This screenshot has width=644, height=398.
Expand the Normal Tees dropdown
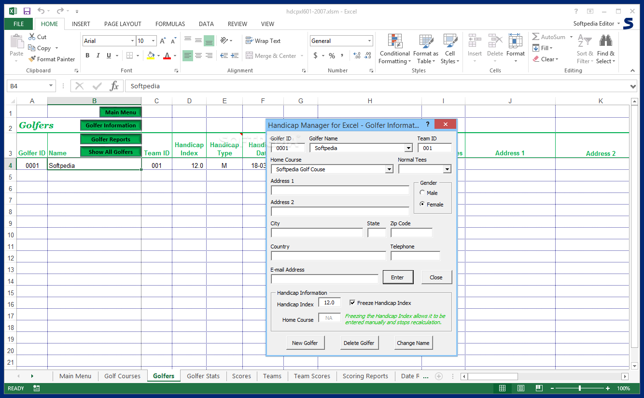coord(447,169)
